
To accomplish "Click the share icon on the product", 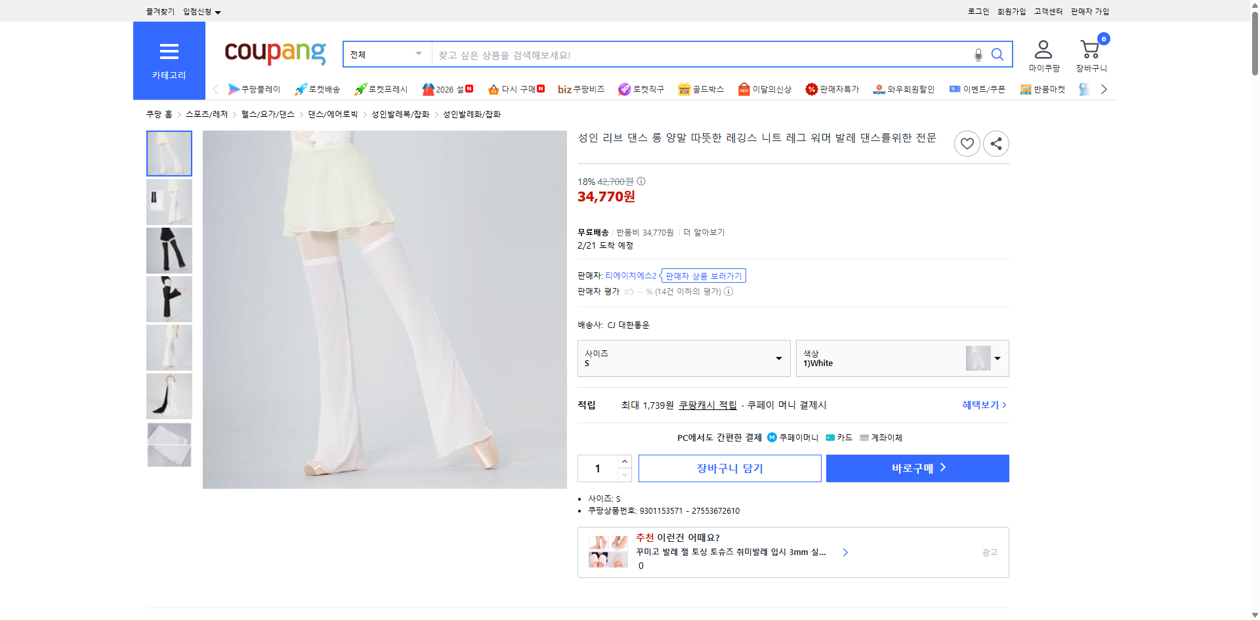I will tap(996, 144).
